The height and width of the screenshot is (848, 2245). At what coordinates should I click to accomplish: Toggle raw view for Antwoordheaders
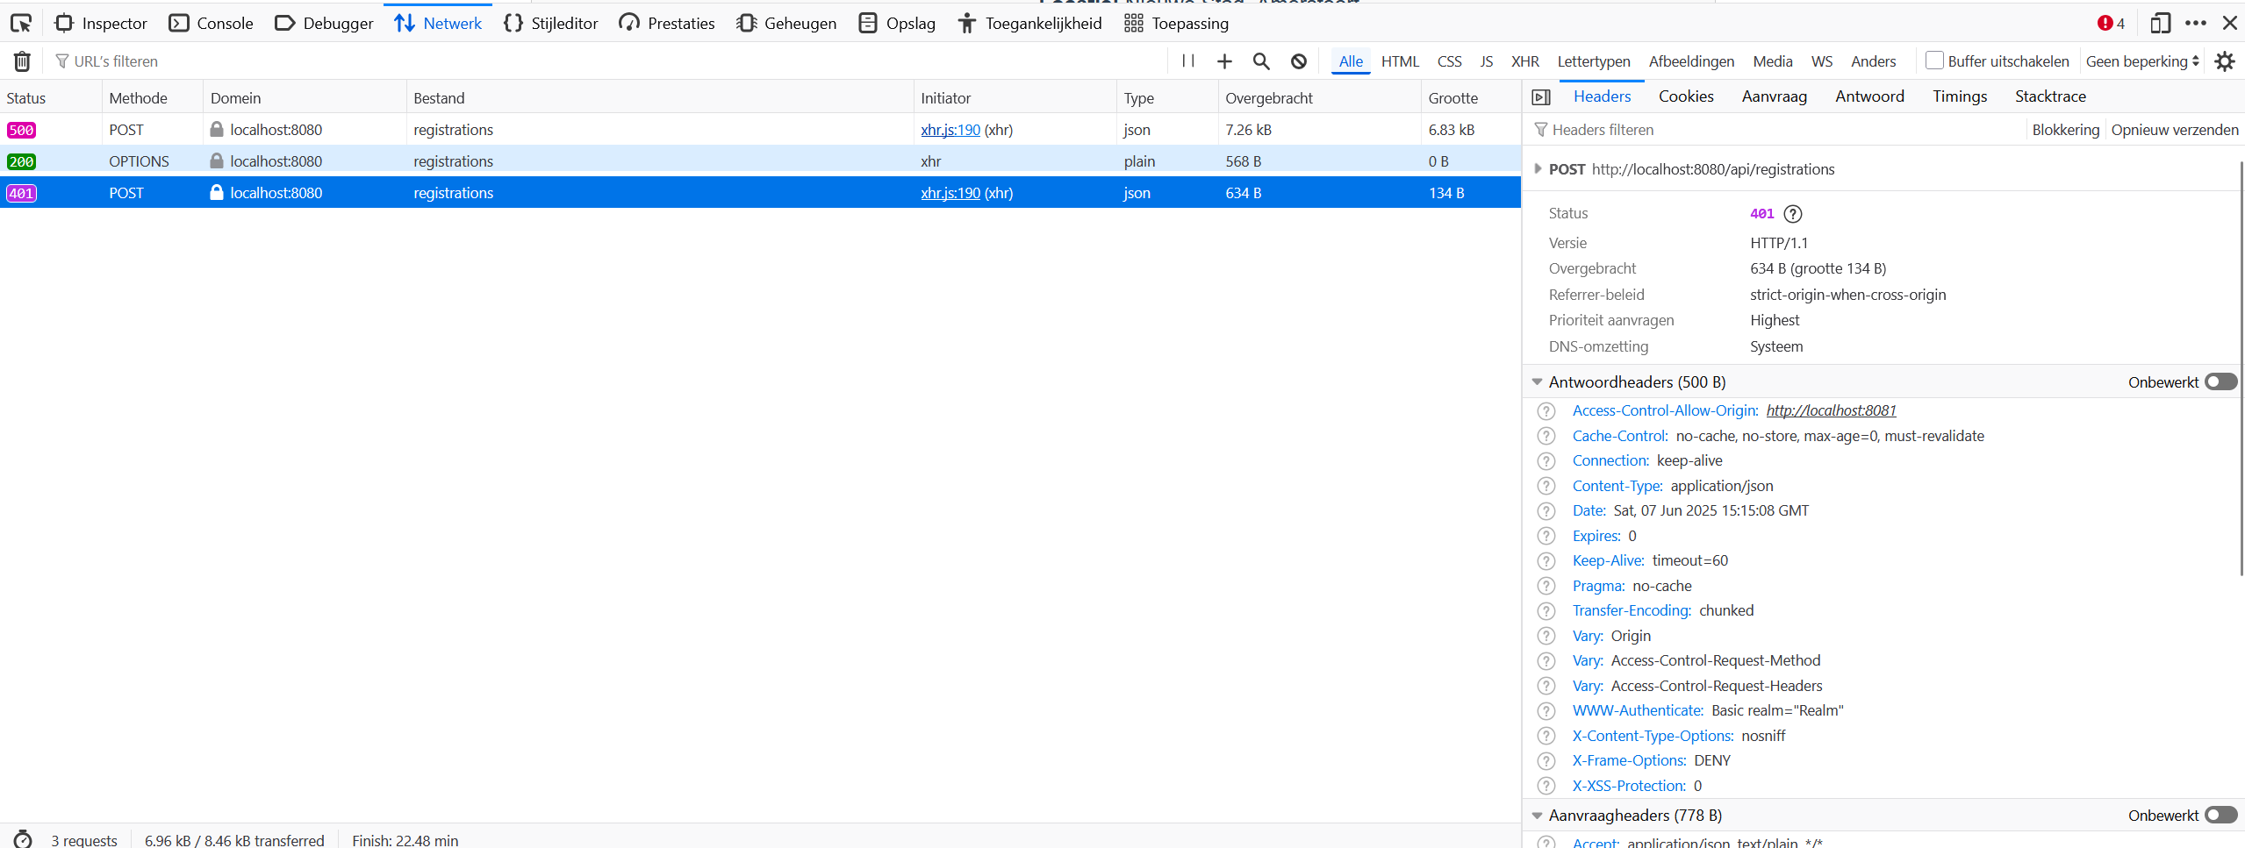click(x=2221, y=382)
